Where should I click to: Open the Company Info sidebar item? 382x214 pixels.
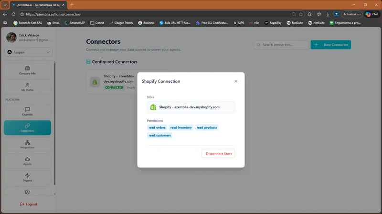(27, 70)
